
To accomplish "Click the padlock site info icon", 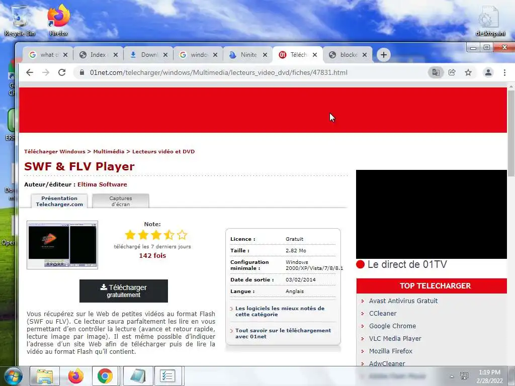I will 82,72.
